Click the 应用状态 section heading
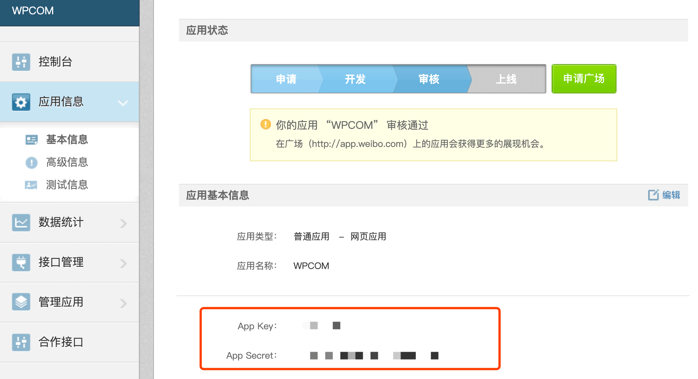This screenshot has height=379, width=698. 207,30
